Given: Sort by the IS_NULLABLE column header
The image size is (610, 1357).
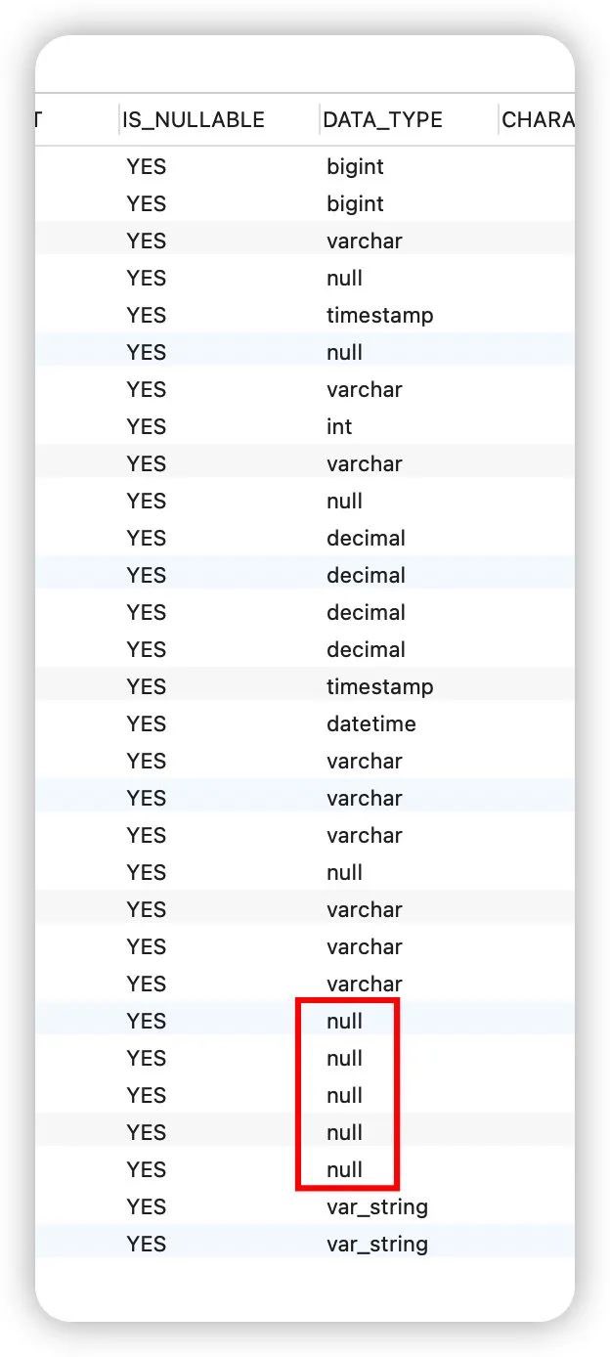Looking at the screenshot, I should pos(194,120).
